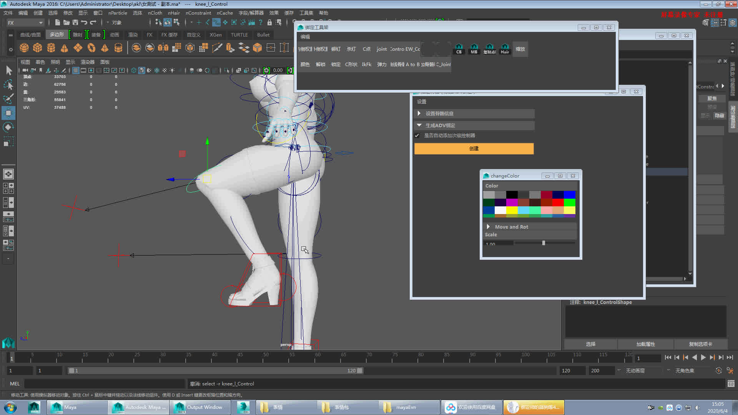This screenshot has height=415, width=738.
Task: Click the IkFk shelf button in the binding toolbar
Action: coord(366,64)
